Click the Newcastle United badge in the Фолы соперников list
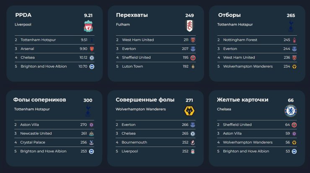The height and width of the screenshot is (173, 310). click(91, 134)
